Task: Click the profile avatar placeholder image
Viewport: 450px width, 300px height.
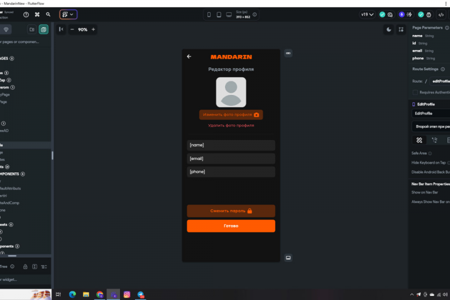Action: click(x=231, y=92)
